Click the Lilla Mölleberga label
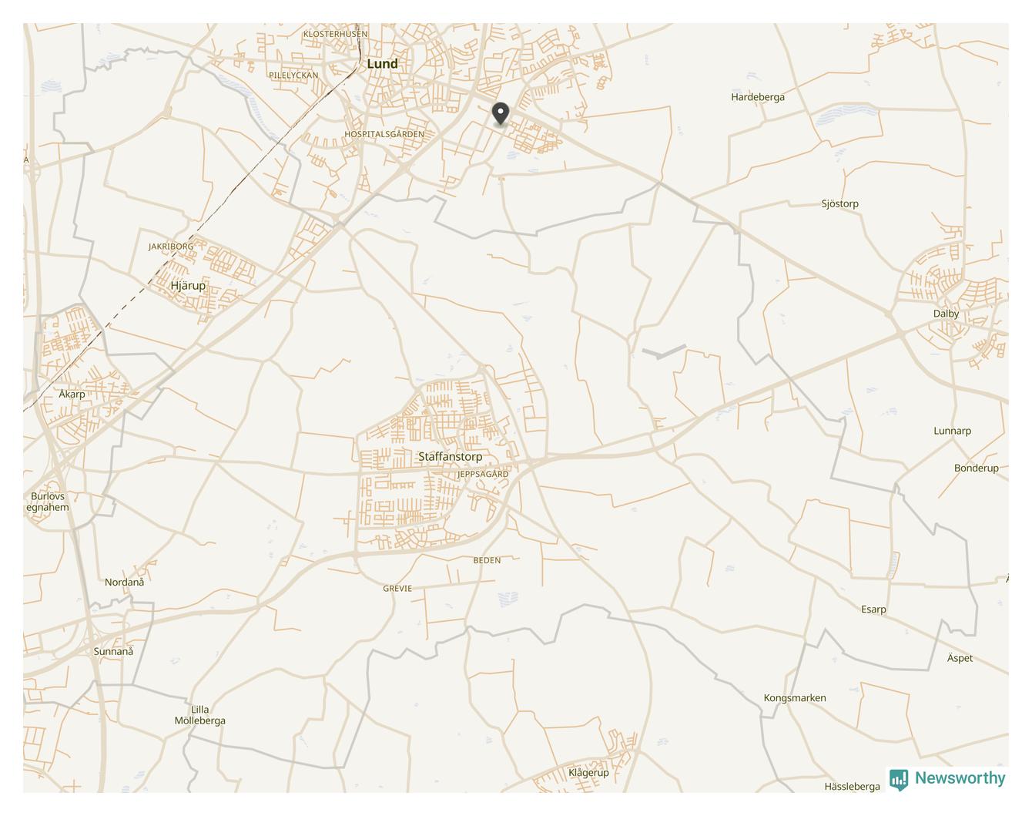Viewport: 1032px width, 816px height. 199,715
